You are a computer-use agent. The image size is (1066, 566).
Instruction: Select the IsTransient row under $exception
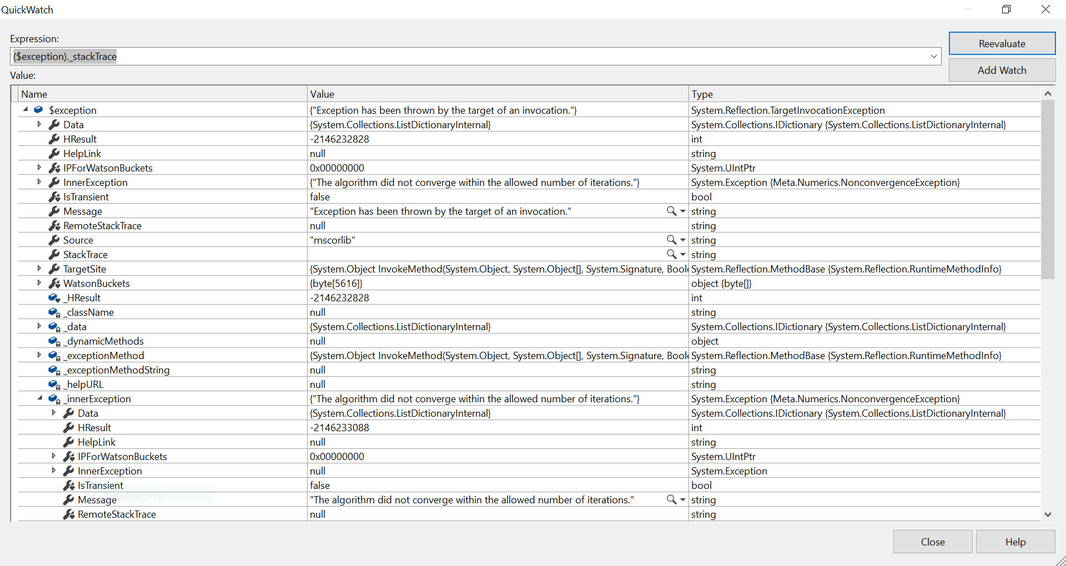click(x=529, y=196)
